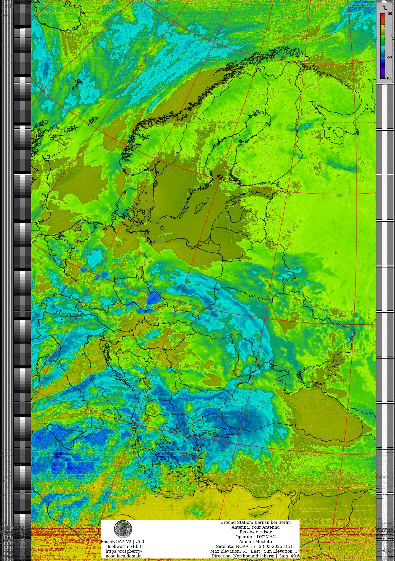The height and width of the screenshot is (561, 395).
Task: Click the -100 value on temperature legend
Action: pyautogui.click(x=389, y=78)
